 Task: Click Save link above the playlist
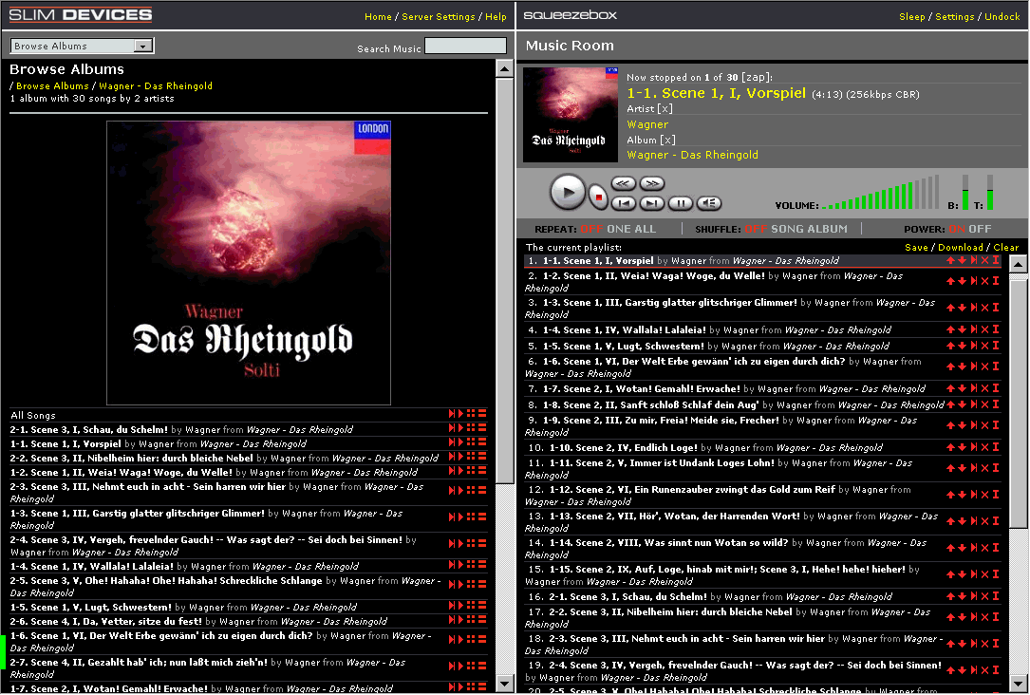click(916, 248)
